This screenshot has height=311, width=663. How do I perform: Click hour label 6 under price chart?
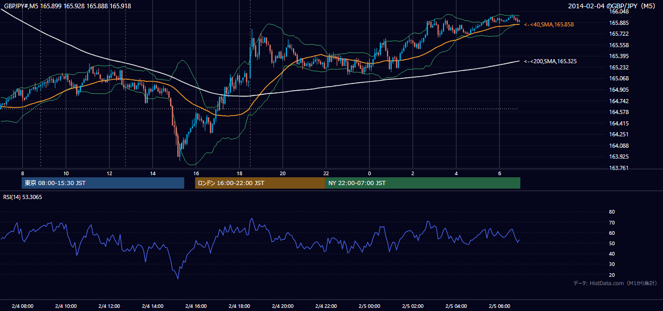coord(499,173)
